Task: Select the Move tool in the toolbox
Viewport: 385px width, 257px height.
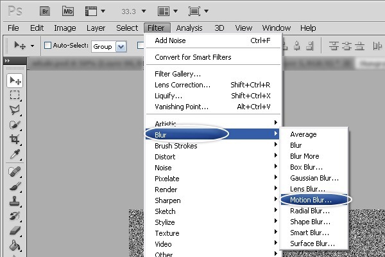Action: 15,80
